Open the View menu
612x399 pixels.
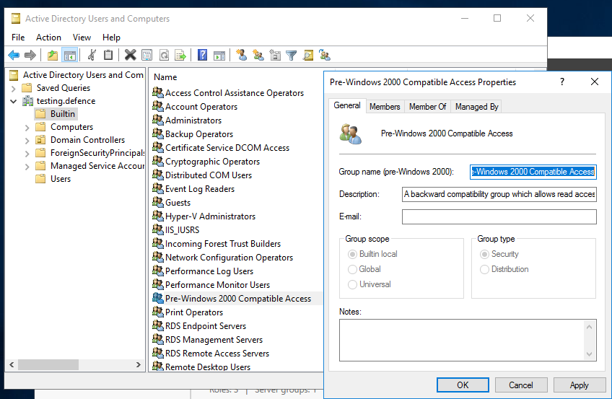82,38
